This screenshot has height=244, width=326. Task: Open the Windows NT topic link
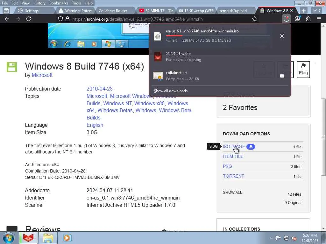pyautogui.click(x=117, y=103)
